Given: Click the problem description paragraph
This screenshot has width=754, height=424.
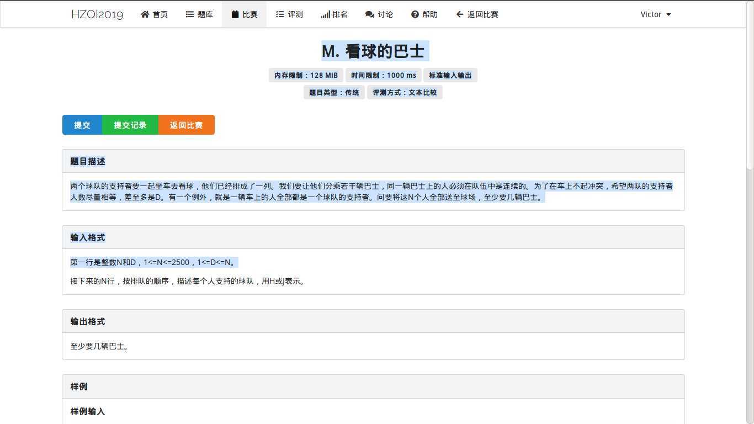Looking at the screenshot, I should tap(371, 192).
